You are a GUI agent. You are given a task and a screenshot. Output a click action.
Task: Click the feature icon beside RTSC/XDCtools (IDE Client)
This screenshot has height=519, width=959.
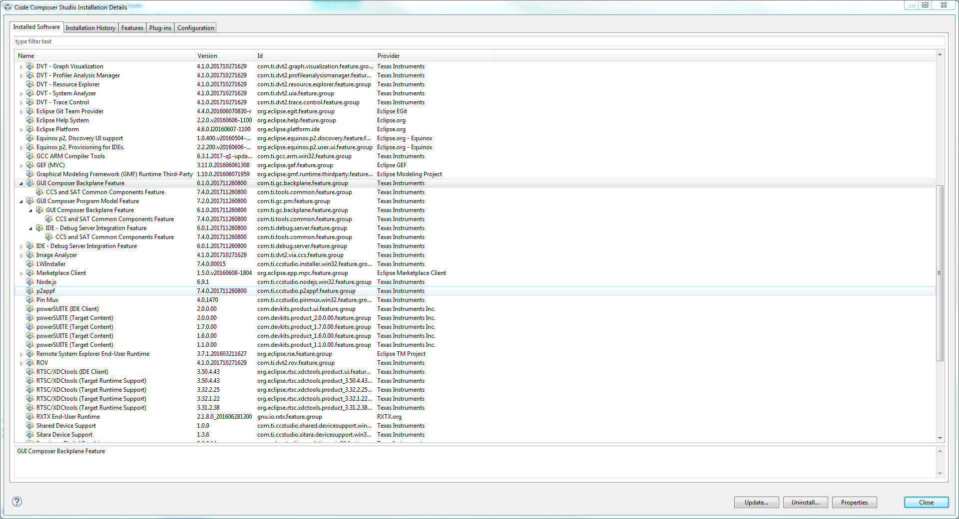(30, 372)
